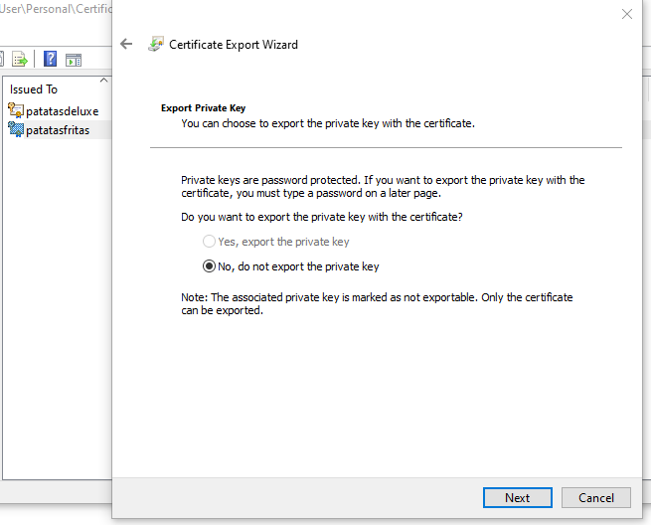Image resolution: width=651 pixels, height=525 pixels.
Task: Click the note about non-exportable private key
Action: point(377,303)
